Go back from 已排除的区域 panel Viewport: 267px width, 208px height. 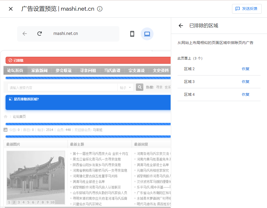click(181, 26)
